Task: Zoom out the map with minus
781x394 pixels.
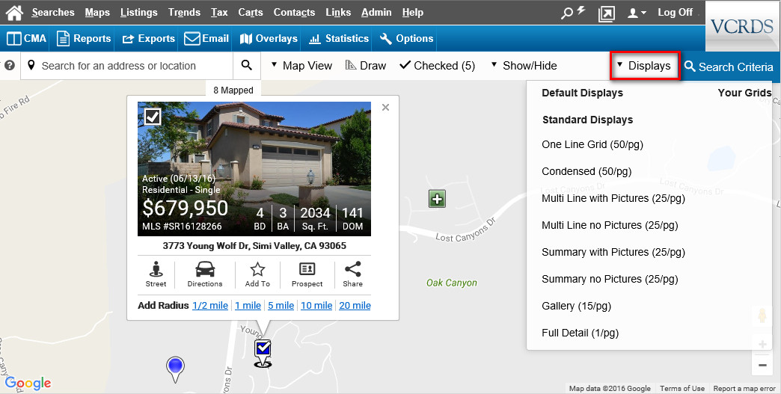Action: pos(762,365)
